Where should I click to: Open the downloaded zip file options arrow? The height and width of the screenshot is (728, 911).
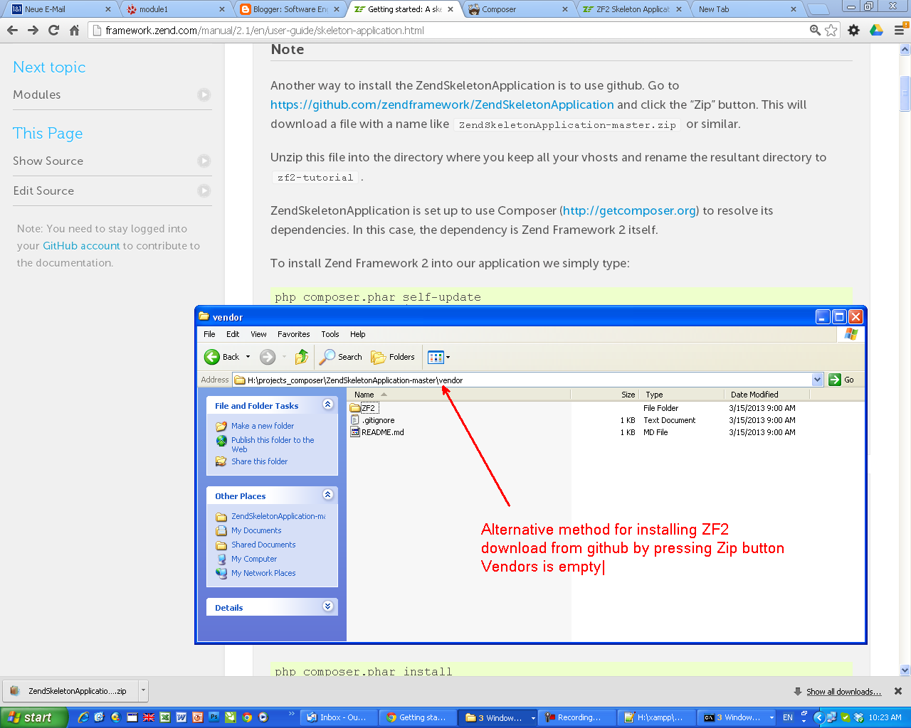[x=143, y=690]
